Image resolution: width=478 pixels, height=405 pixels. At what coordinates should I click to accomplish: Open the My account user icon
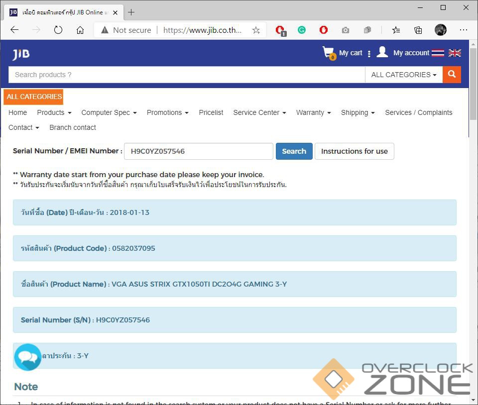coord(382,52)
